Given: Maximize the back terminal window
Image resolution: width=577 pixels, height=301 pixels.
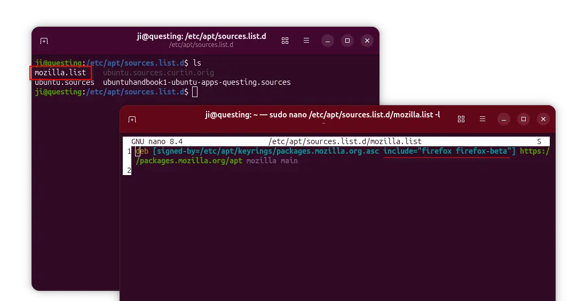Looking at the screenshot, I should 347,41.
